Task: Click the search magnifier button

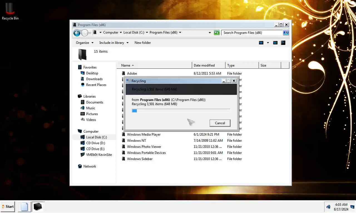Action: [x=286, y=33]
